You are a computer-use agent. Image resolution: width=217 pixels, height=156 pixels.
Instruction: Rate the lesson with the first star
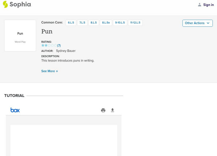tap(43, 45)
